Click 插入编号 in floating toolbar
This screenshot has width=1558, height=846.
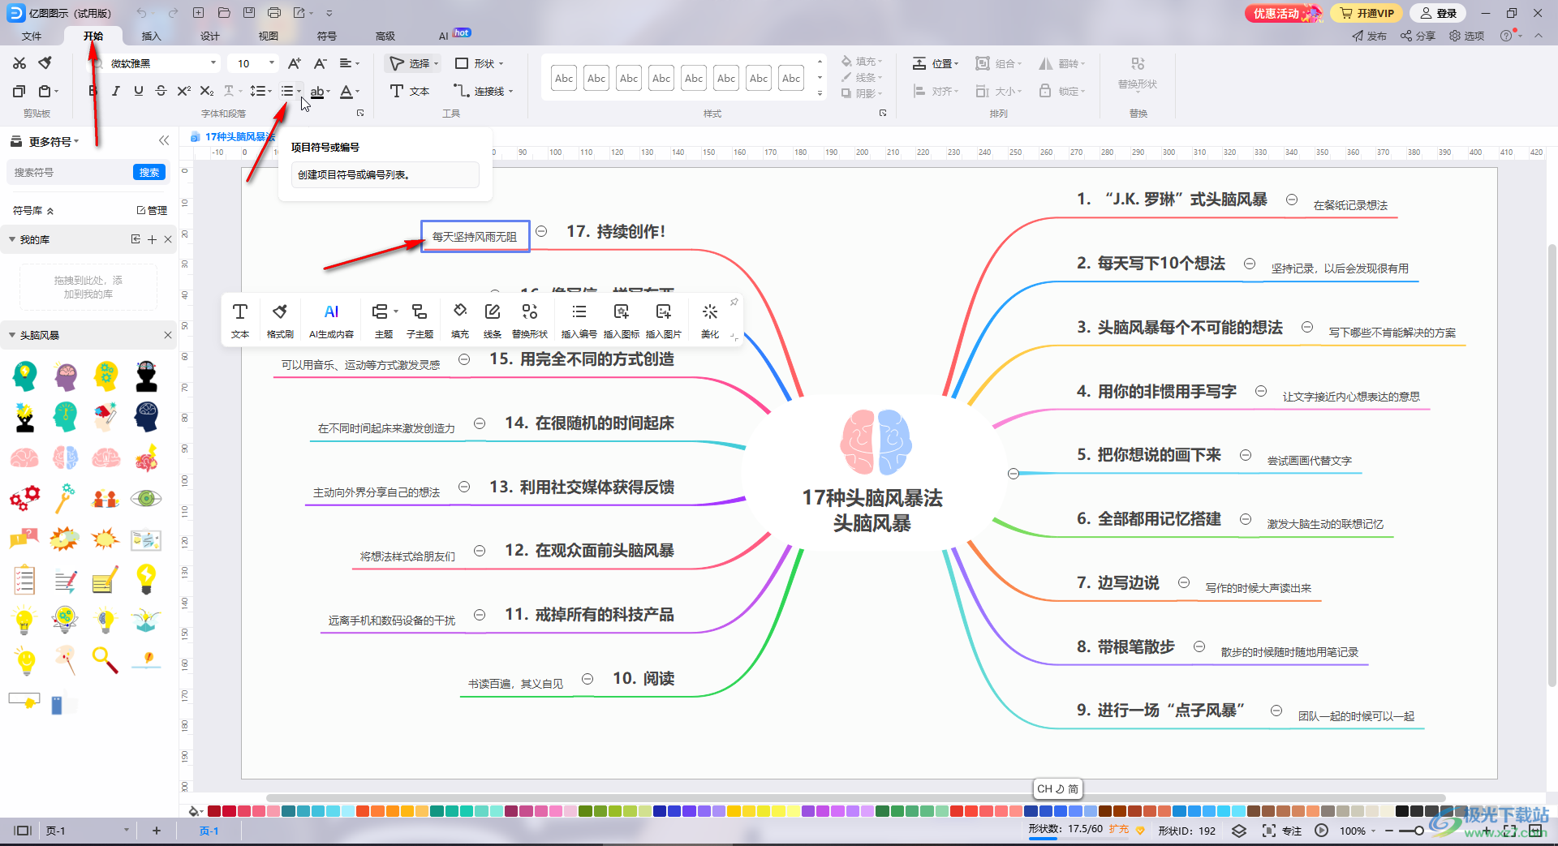579,320
